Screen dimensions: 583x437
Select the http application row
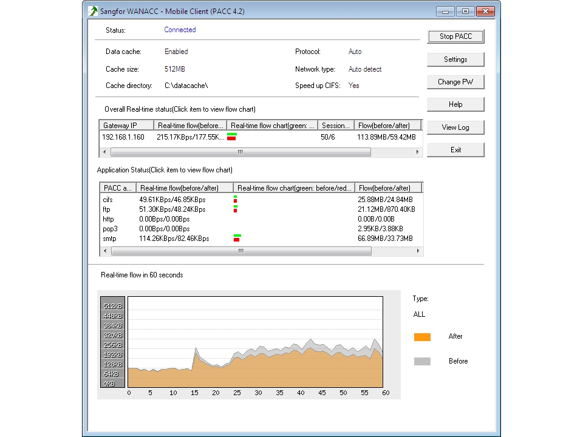[x=109, y=219]
